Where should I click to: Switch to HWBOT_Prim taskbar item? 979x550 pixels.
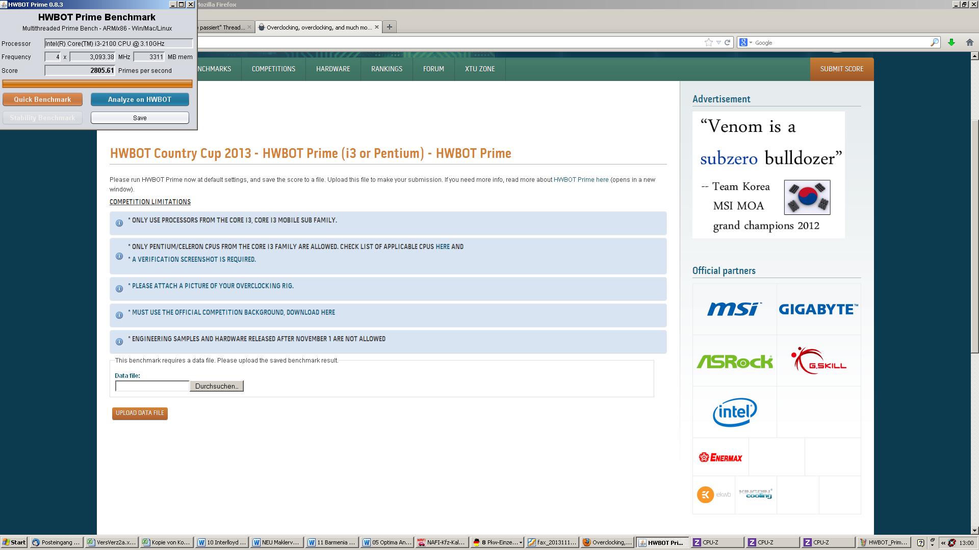click(x=884, y=542)
